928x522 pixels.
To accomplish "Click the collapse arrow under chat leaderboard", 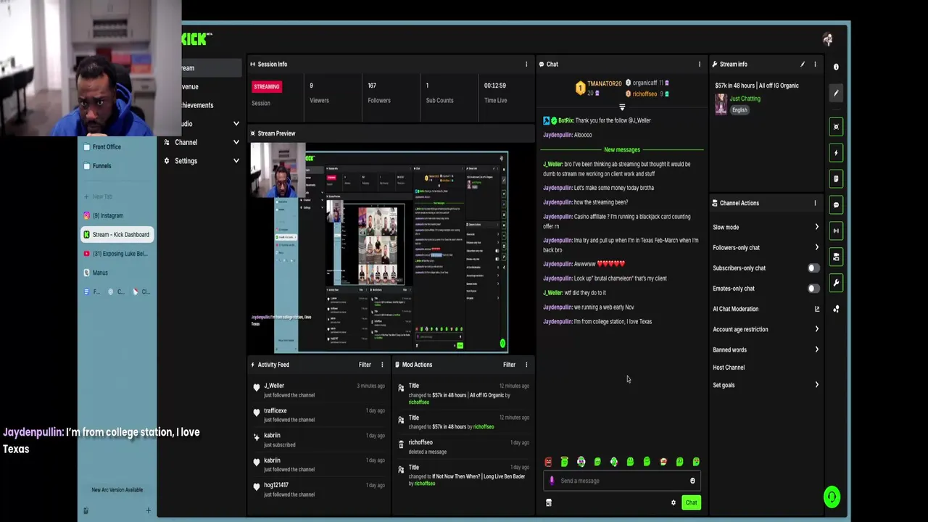I will (621, 107).
